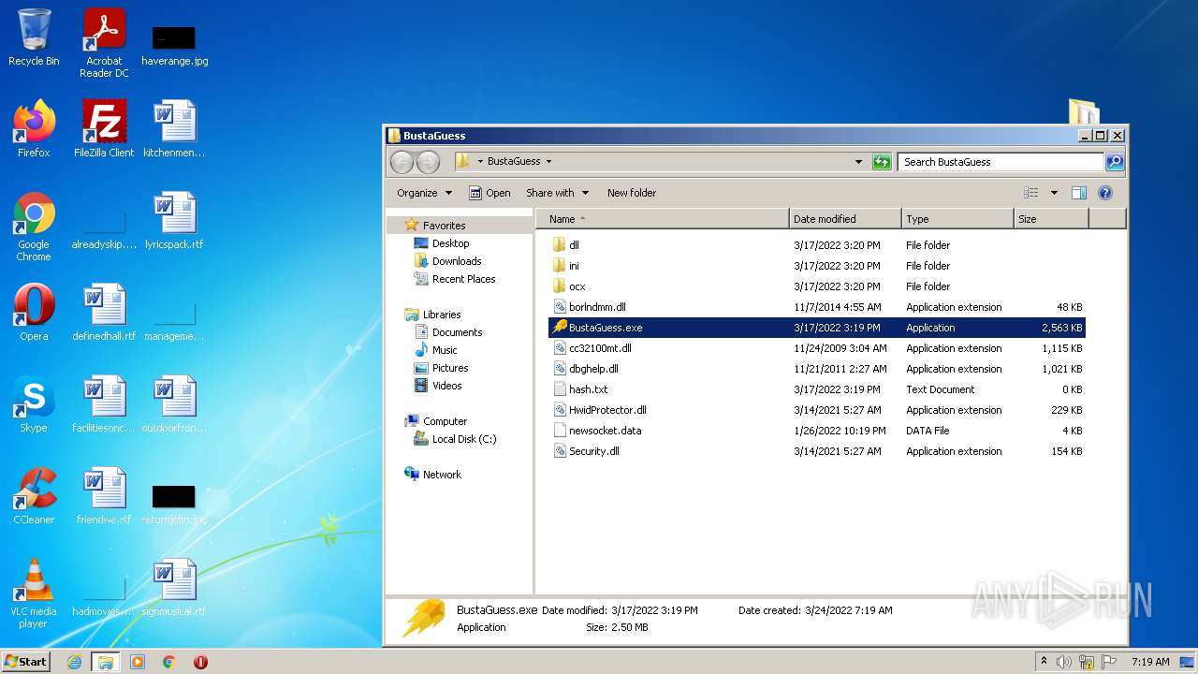Open the change view options arrow
The image size is (1198, 674).
tap(1054, 193)
